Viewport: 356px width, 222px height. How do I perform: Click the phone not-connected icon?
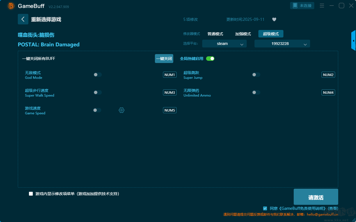coord(295,6)
